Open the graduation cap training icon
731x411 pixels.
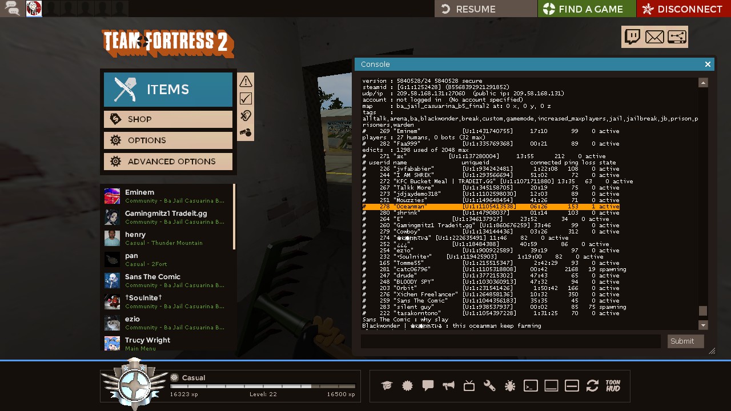[387, 386]
